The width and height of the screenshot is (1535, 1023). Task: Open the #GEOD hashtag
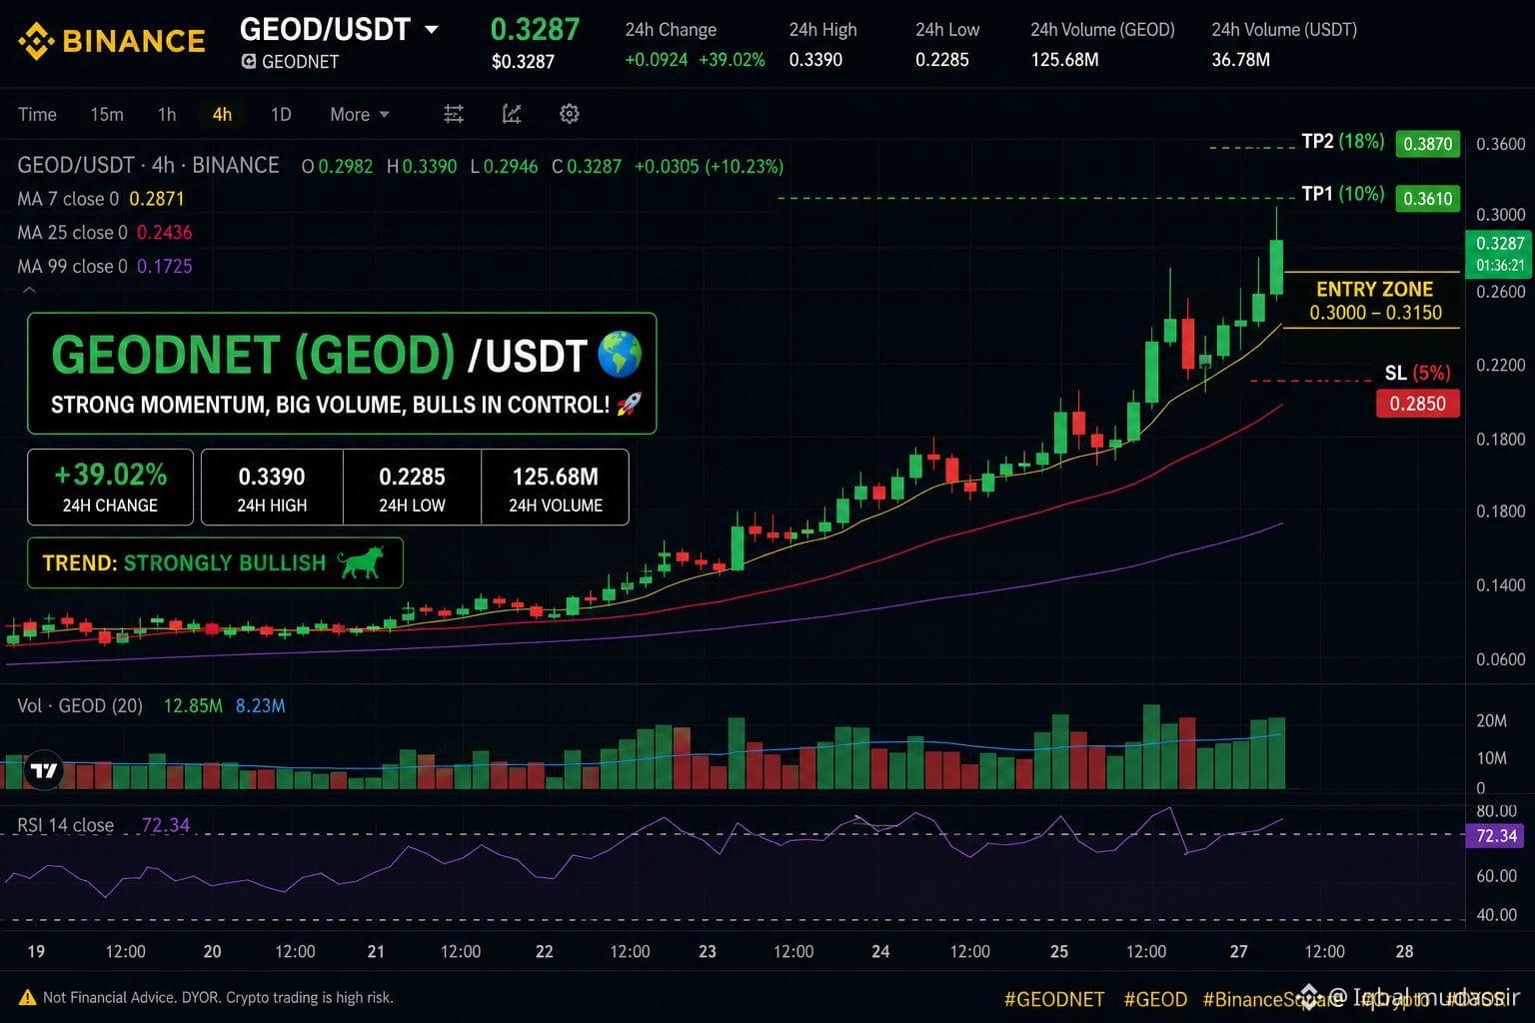click(x=1155, y=999)
